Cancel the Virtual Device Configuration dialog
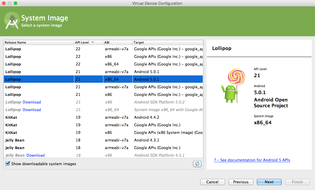Screen dimensions: 315x190 coord(212,182)
